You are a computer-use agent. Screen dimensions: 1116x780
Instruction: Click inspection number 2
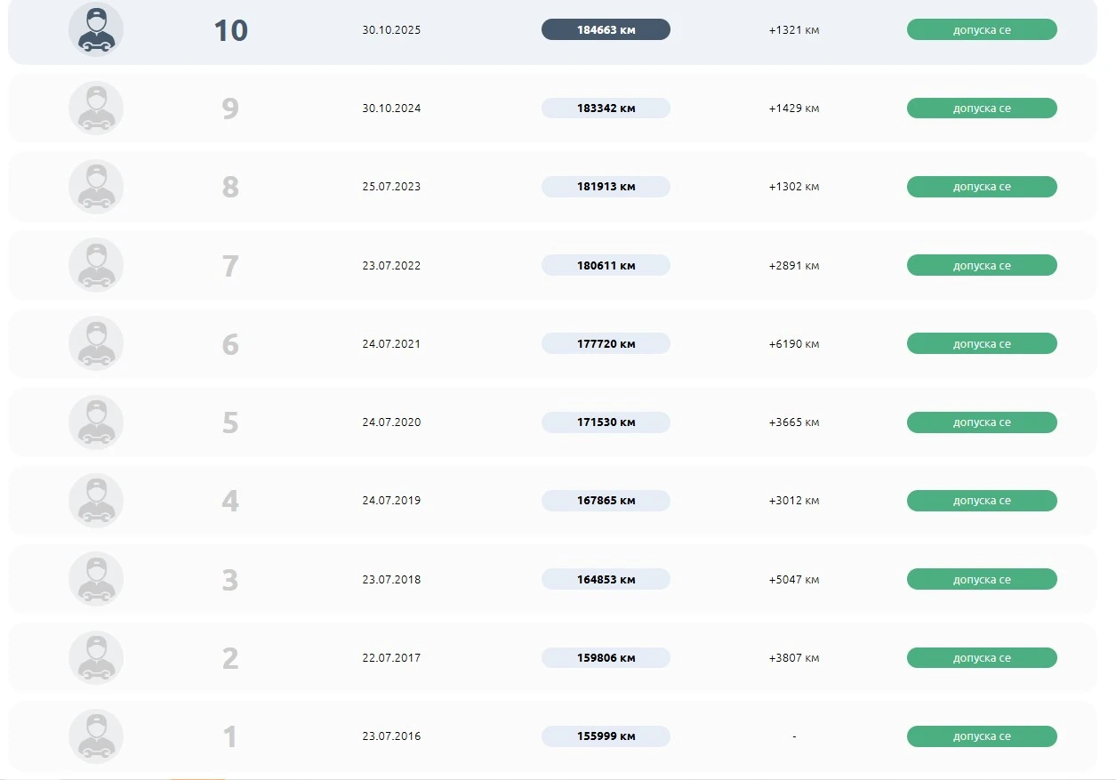[230, 658]
